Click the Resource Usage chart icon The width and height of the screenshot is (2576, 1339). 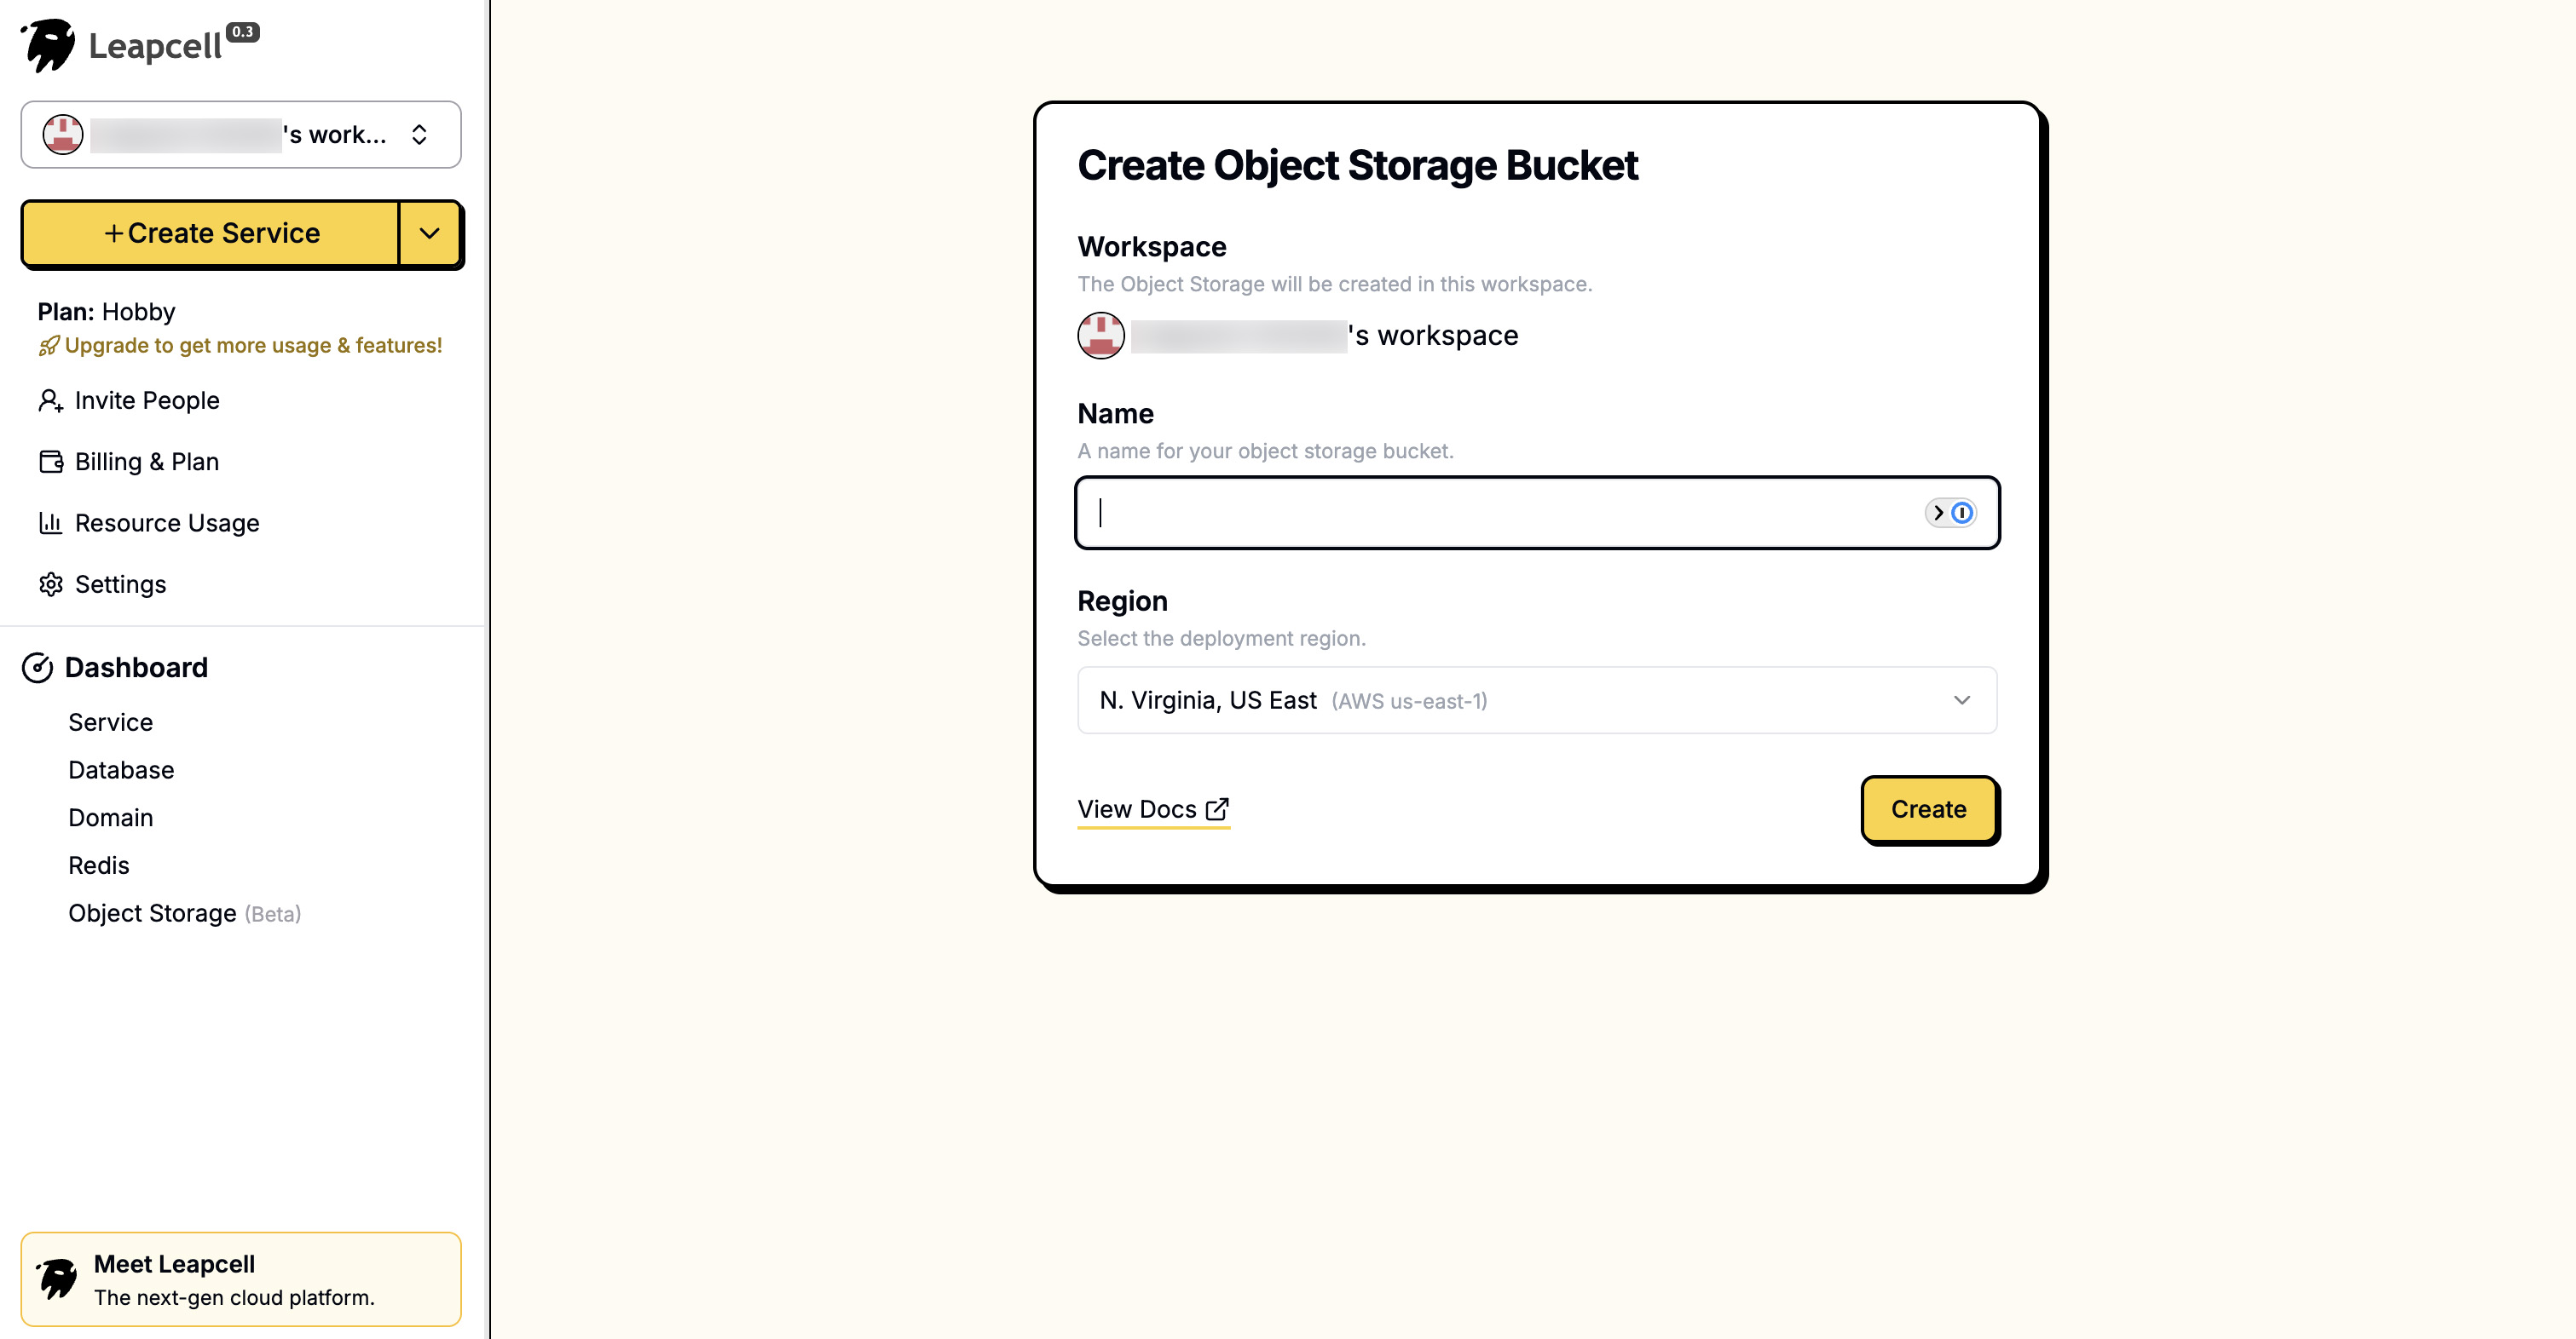51,523
